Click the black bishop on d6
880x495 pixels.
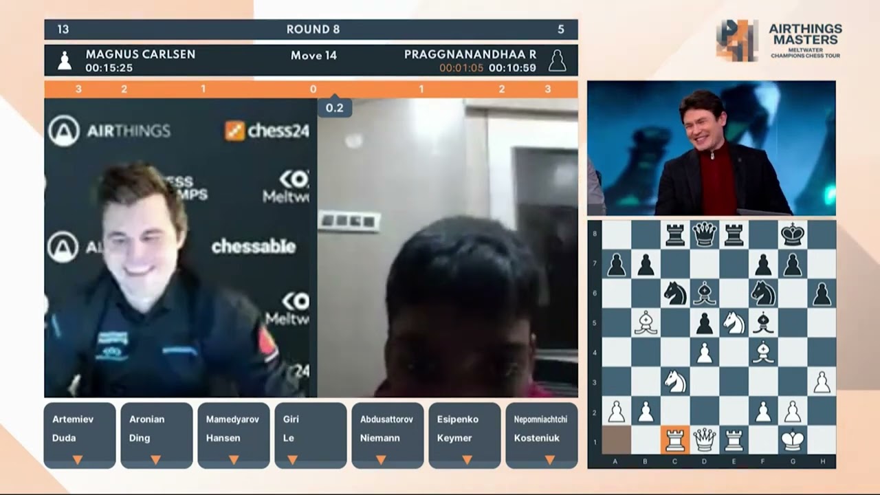(704, 294)
